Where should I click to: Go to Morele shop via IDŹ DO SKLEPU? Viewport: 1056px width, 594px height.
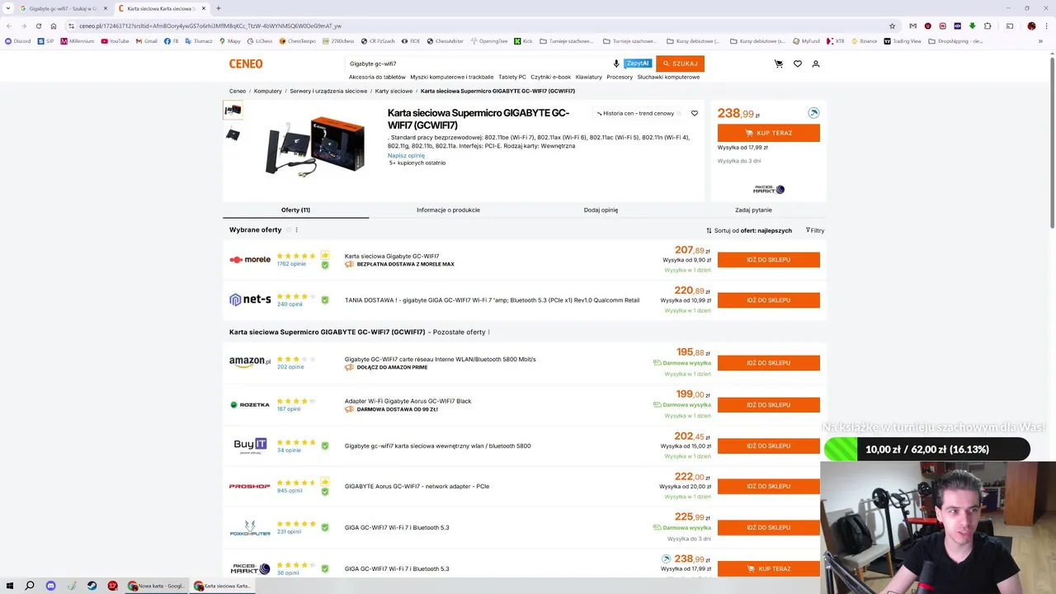coord(768,260)
